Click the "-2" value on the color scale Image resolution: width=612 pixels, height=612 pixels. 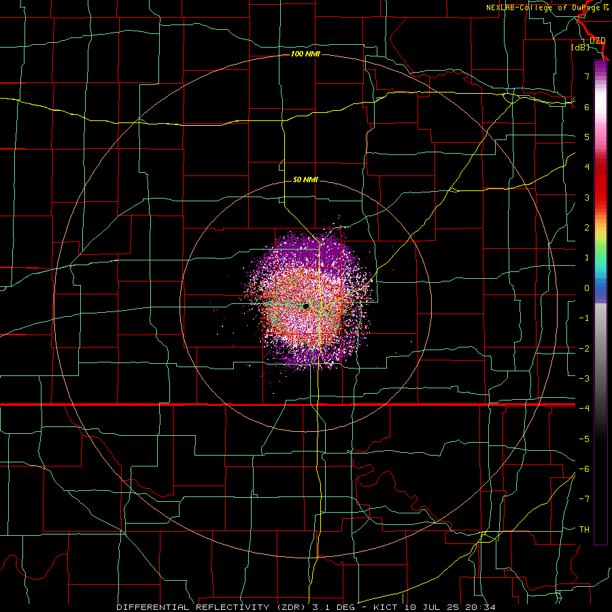[x=584, y=349]
